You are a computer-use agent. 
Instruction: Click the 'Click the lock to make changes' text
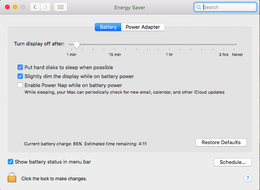pos(54,179)
